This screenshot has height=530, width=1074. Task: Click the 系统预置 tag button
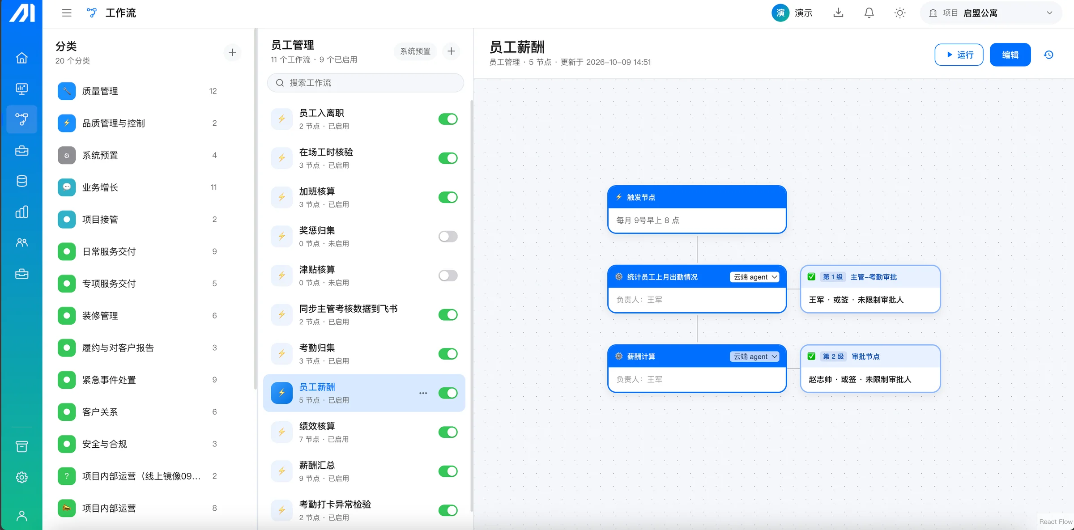tap(415, 51)
